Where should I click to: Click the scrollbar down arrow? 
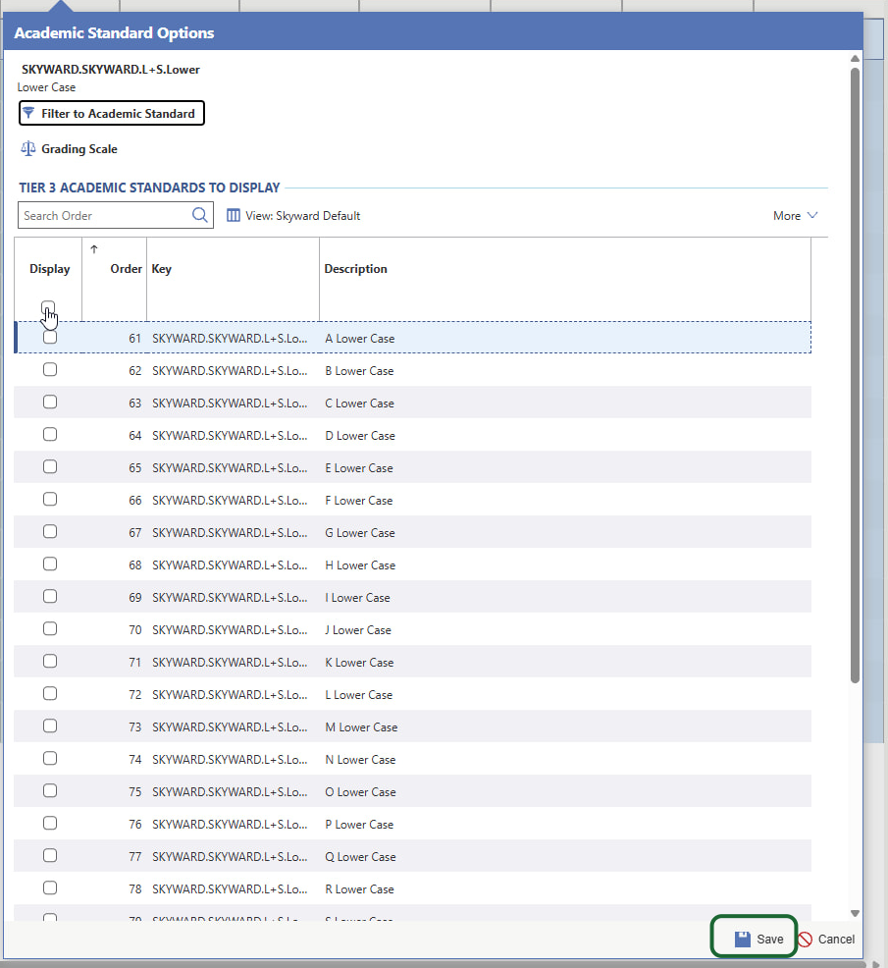(x=855, y=913)
